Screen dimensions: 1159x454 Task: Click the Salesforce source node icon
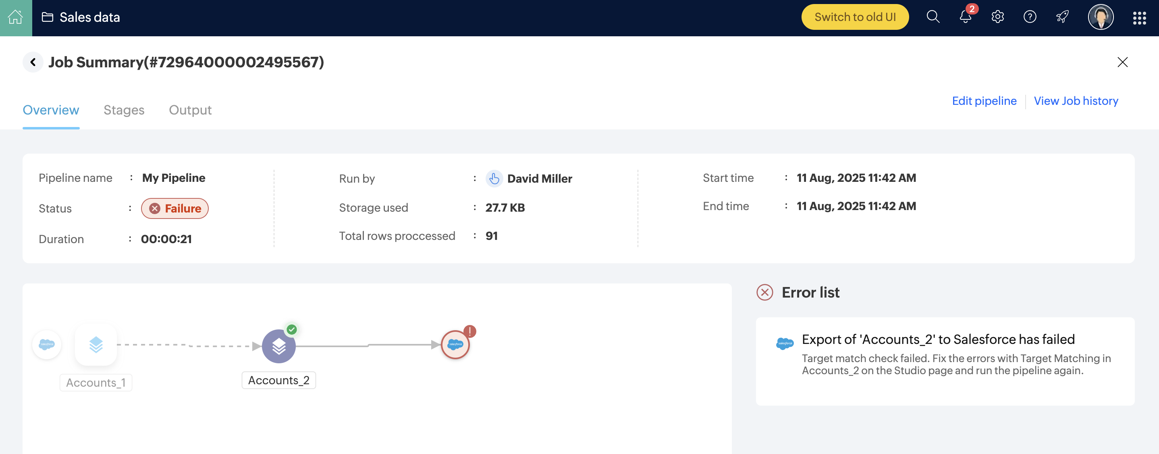tap(47, 345)
